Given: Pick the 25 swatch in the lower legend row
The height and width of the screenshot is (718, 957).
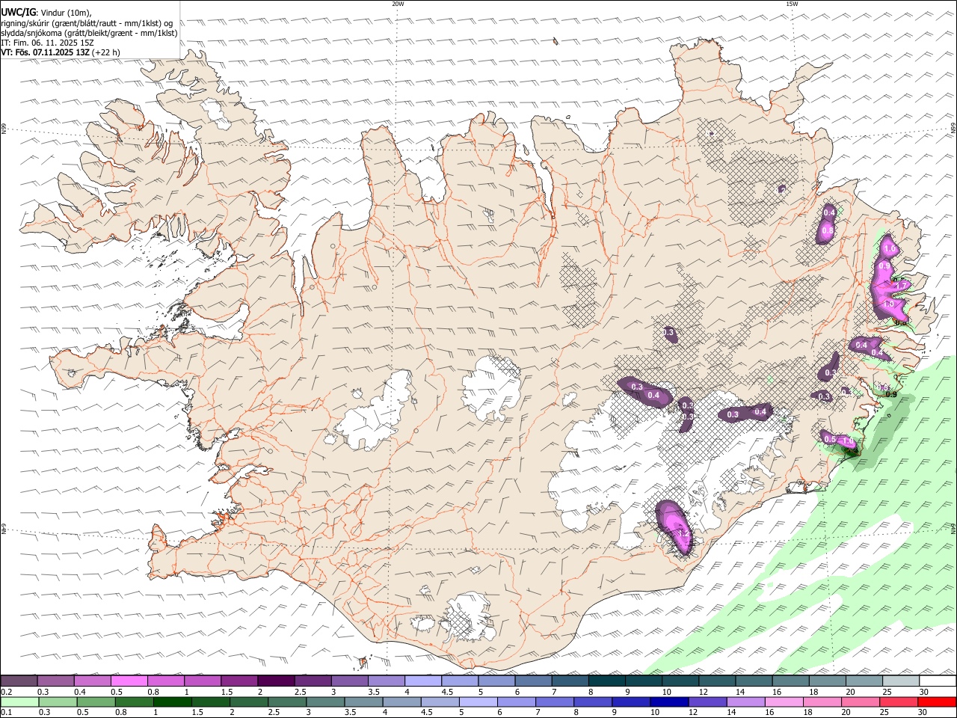Looking at the screenshot, I should pyautogui.click(x=899, y=702).
